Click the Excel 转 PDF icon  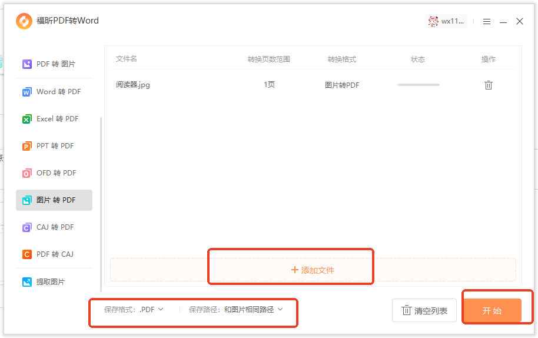click(x=26, y=119)
